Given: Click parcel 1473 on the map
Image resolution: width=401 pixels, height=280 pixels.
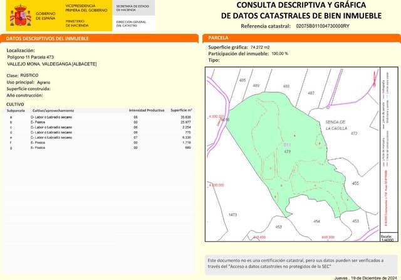Looking at the screenshot, I should click(x=232, y=215).
